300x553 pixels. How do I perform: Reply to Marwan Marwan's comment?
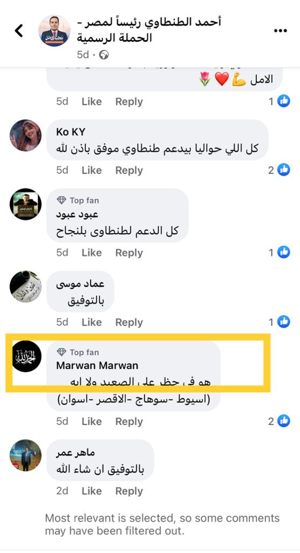pos(129,421)
